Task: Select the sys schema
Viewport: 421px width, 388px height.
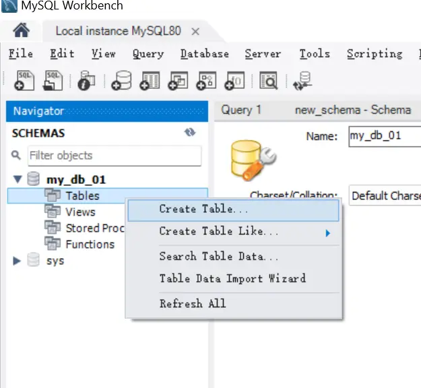Action: click(55, 261)
